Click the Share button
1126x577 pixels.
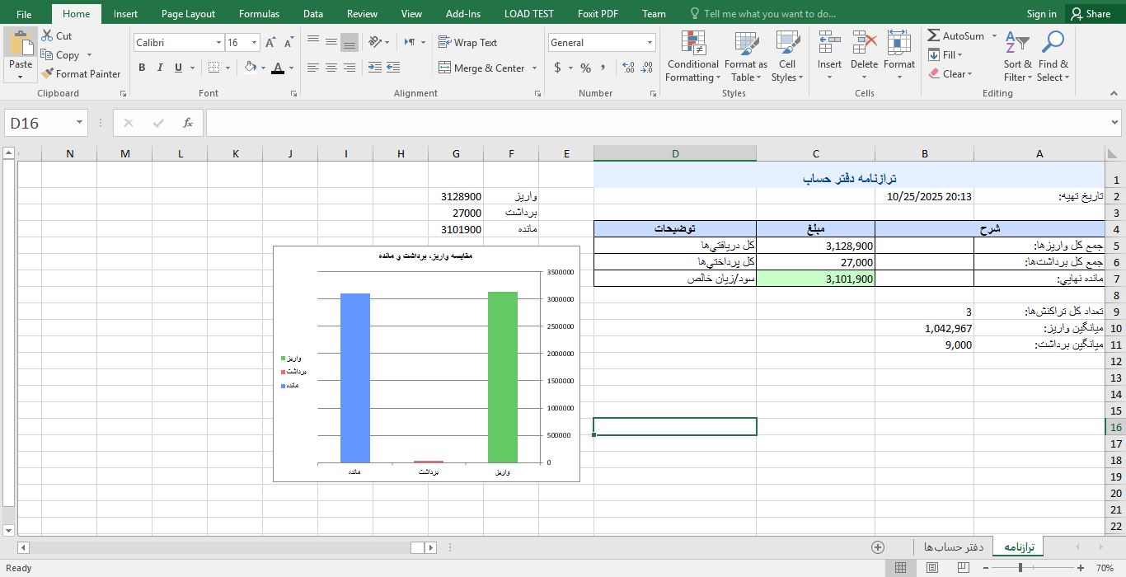1090,14
